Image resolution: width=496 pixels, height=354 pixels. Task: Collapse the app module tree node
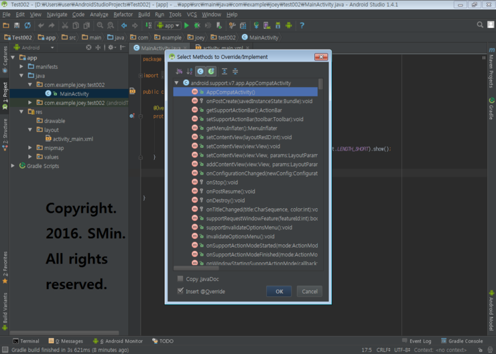(13, 58)
